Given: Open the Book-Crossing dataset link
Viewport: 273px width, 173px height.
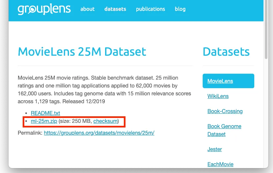Looking at the screenshot, I should pos(225,111).
